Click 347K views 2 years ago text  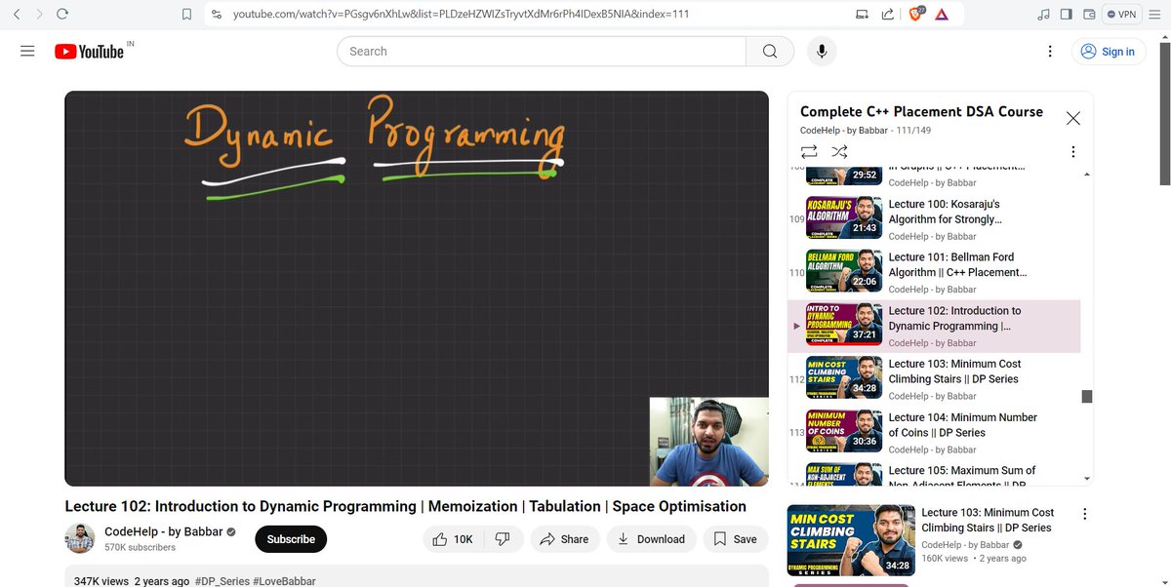pos(132,581)
